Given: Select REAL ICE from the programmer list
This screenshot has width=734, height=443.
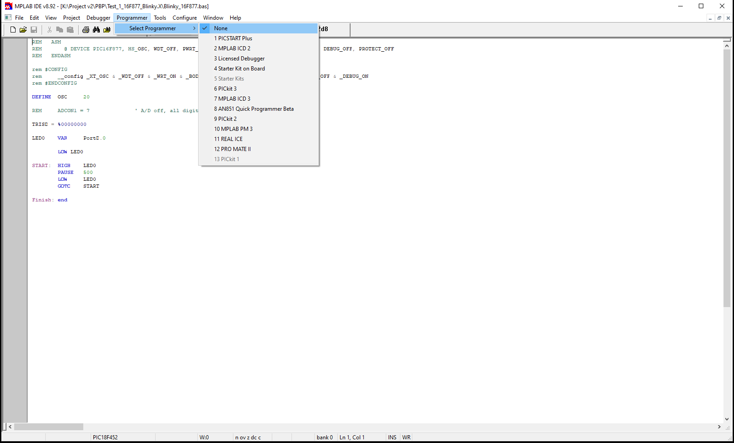Looking at the screenshot, I should (x=229, y=139).
